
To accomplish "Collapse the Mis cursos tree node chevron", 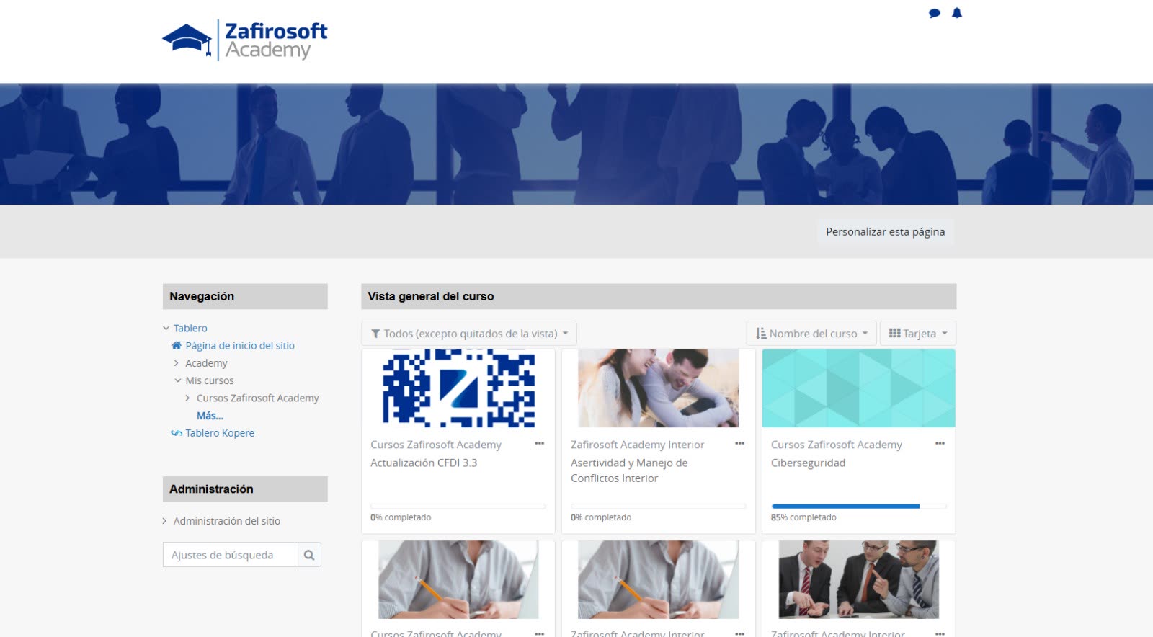I will (x=177, y=380).
